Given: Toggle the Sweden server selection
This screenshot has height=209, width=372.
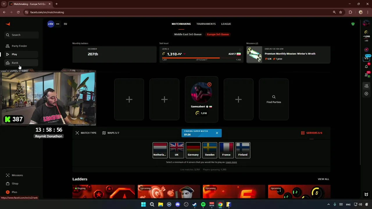Looking at the screenshot, I should click(x=210, y=150).
